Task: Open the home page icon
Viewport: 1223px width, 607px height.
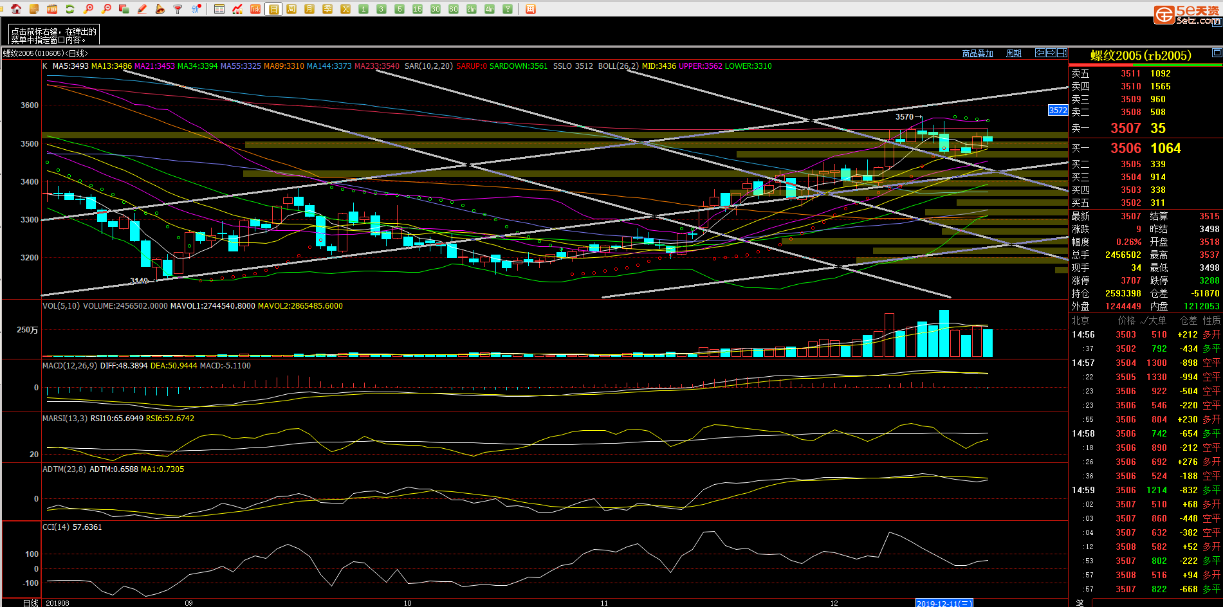Action: (16, 9)
